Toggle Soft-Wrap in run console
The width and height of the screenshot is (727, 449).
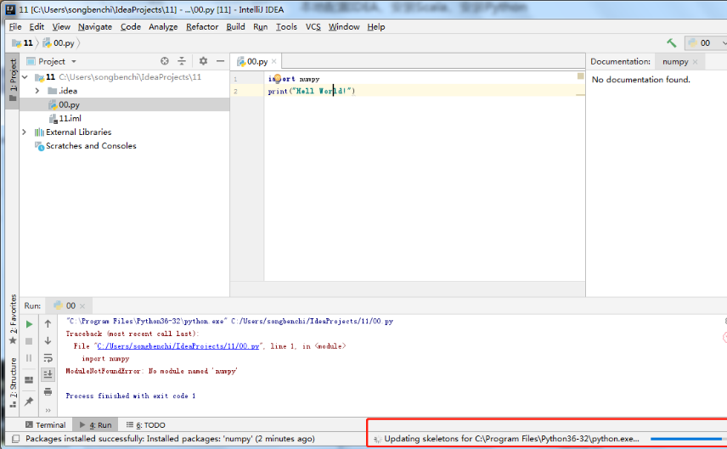point(48,357)
